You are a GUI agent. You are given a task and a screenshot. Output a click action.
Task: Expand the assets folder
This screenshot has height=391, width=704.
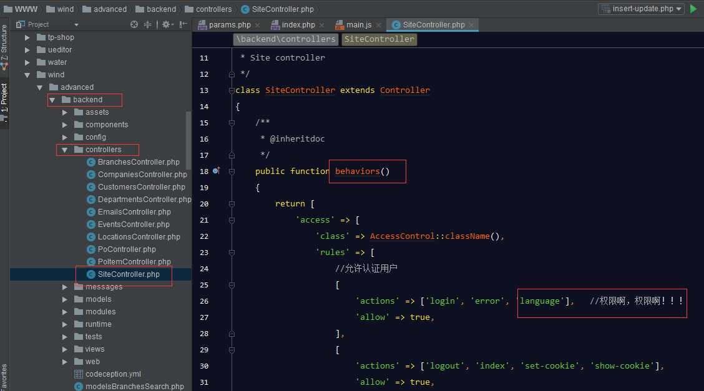pyautogui.click(x=65, y=112)
